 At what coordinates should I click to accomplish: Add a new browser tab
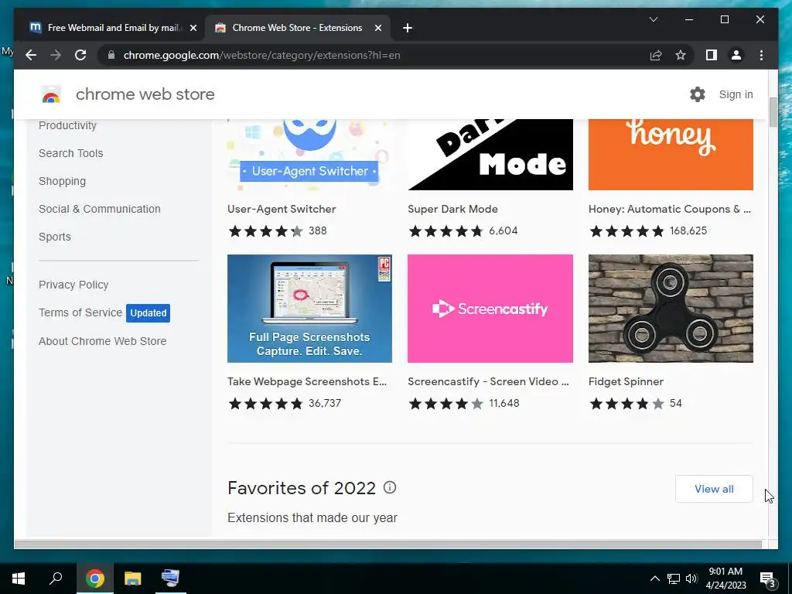pyautogui.click(x=408, y=28)
